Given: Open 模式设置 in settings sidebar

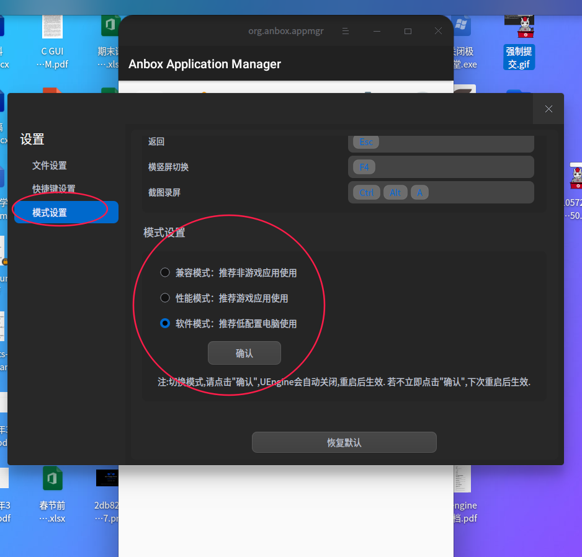Looking at the screenshot, I should click(x=66, y=212).
